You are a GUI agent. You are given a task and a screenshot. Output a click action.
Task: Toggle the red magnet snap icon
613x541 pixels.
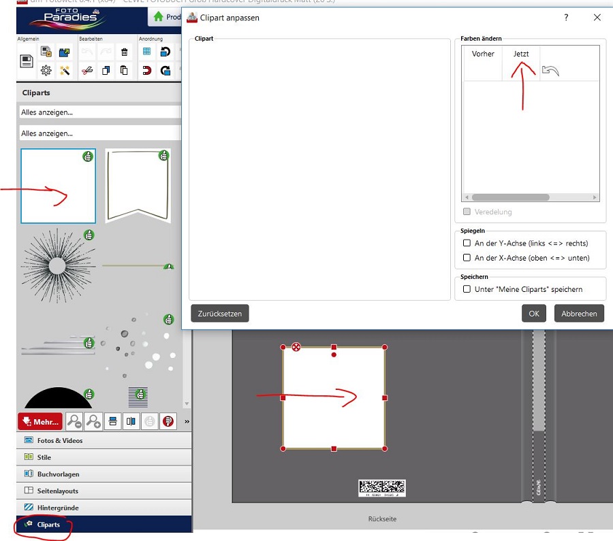tap(146, 70)
